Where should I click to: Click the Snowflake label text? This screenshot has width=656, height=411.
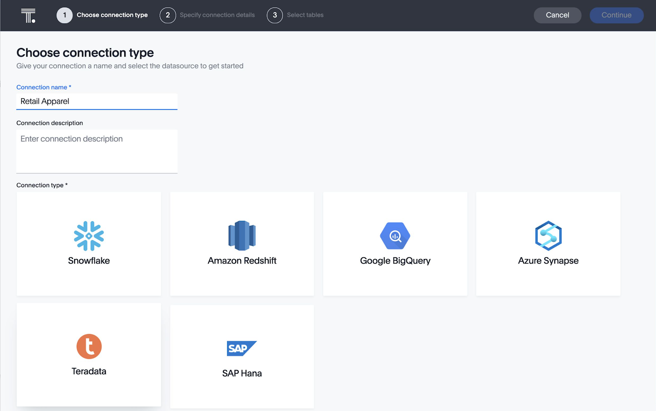tap(89, 261)
